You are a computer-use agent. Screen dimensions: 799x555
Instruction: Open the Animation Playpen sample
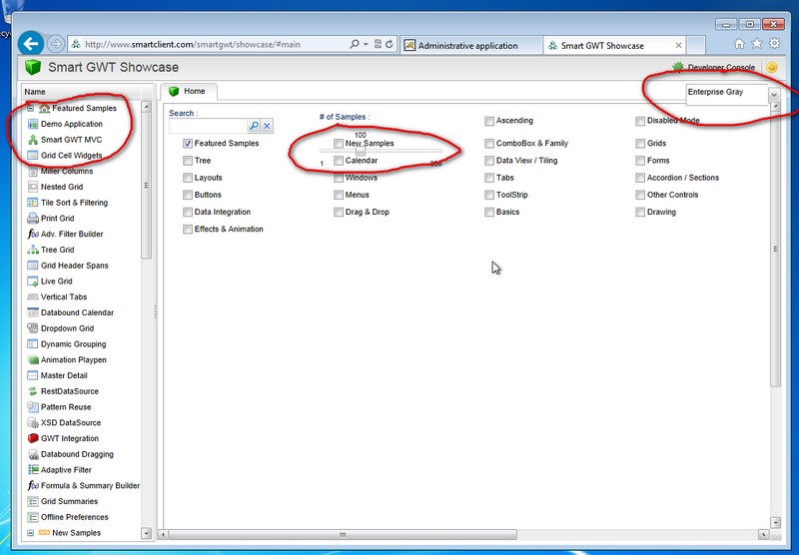[73, 359]
